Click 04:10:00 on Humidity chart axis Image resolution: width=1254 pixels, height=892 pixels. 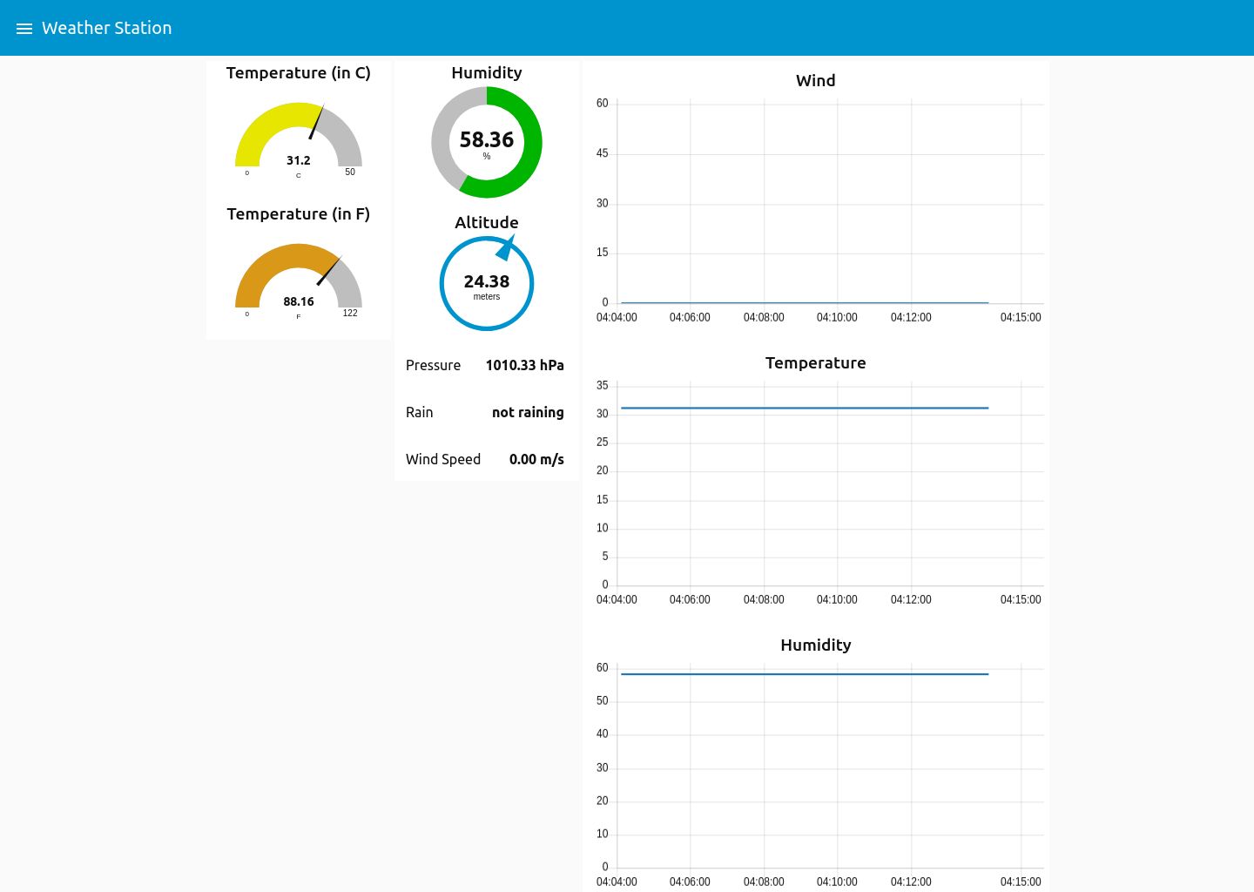[x=837, y=882]
